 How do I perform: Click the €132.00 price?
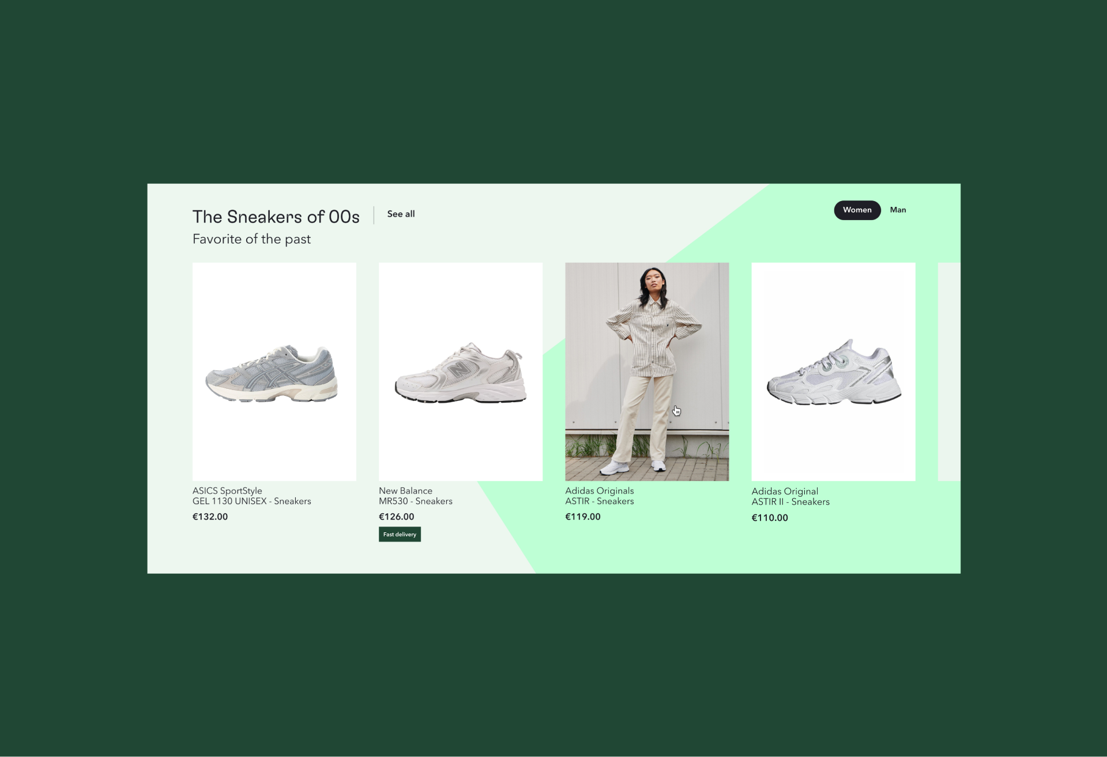(x=210, y=517)
